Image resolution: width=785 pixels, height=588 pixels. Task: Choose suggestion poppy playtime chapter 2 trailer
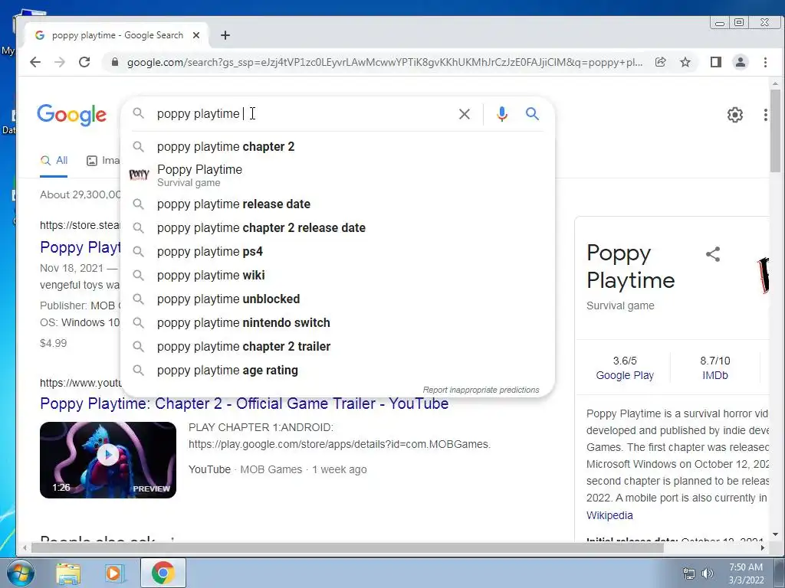pos(338,347)
